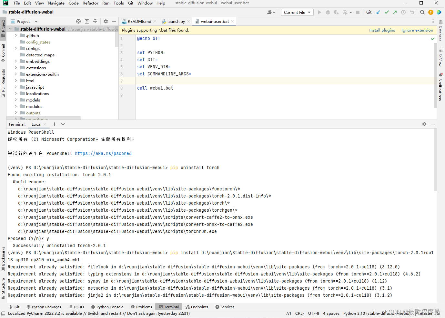Open Terminal panel settings gear
445x318 pixels.
[x=424, y=124]
